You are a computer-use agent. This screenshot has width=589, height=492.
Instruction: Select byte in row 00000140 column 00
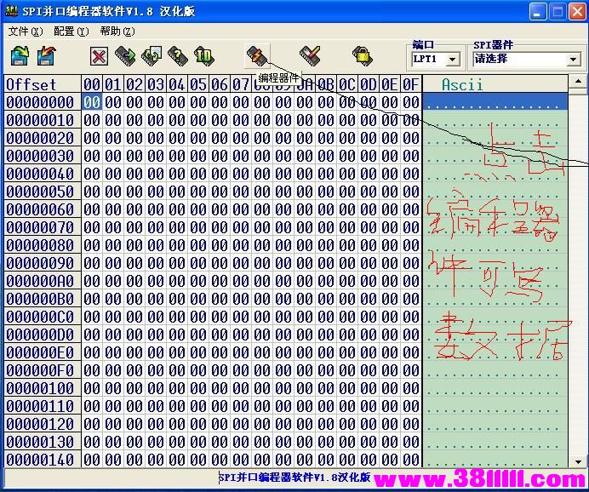click(x=92, y=460)
